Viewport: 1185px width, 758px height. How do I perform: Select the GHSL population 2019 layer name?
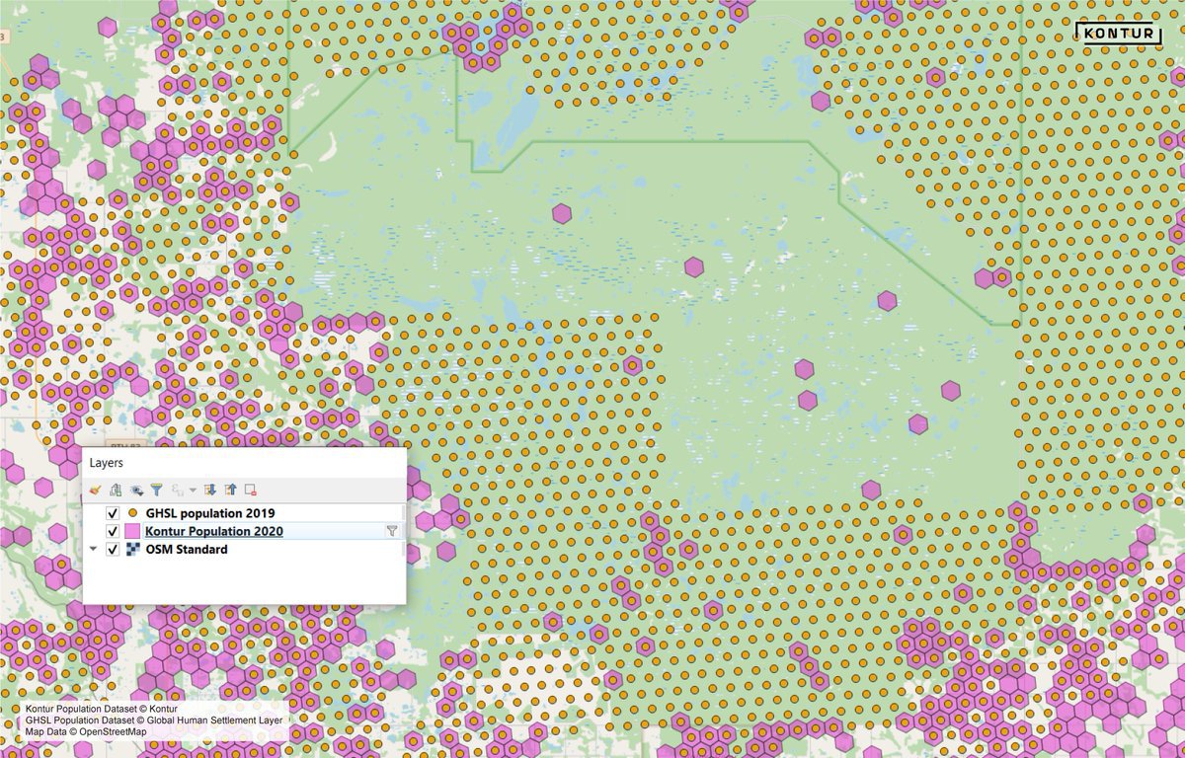click(209, 513)
